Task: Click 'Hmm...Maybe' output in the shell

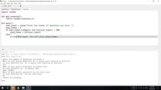Action: [8, 70]
